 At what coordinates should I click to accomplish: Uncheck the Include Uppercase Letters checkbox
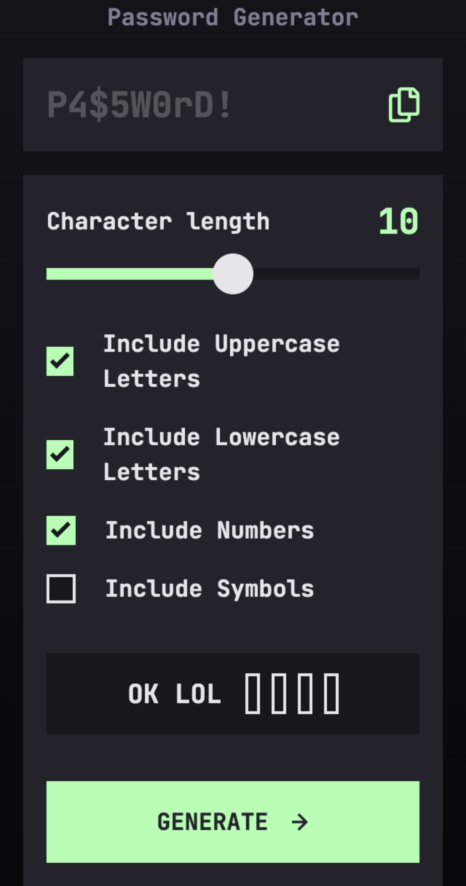pos(60,362)
